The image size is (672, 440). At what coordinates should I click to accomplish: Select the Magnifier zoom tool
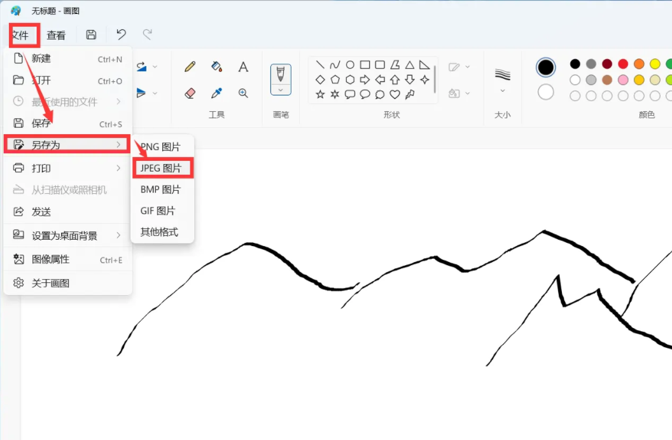tap(243, 93)
